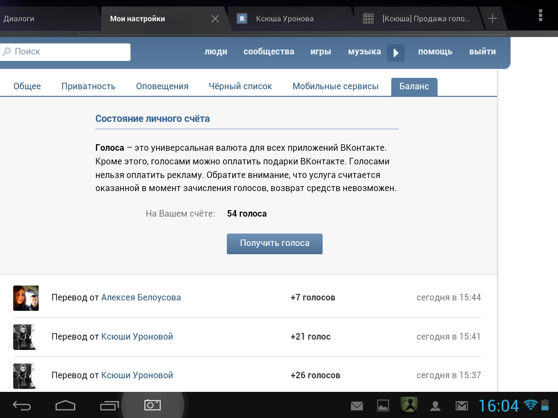
Task: Click the сегодня в 15:37 timestamp
Action: (449, 376)
